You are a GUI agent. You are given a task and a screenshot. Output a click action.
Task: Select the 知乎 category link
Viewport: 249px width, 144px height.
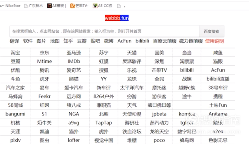pyautogui.click(x=68, y=41)
